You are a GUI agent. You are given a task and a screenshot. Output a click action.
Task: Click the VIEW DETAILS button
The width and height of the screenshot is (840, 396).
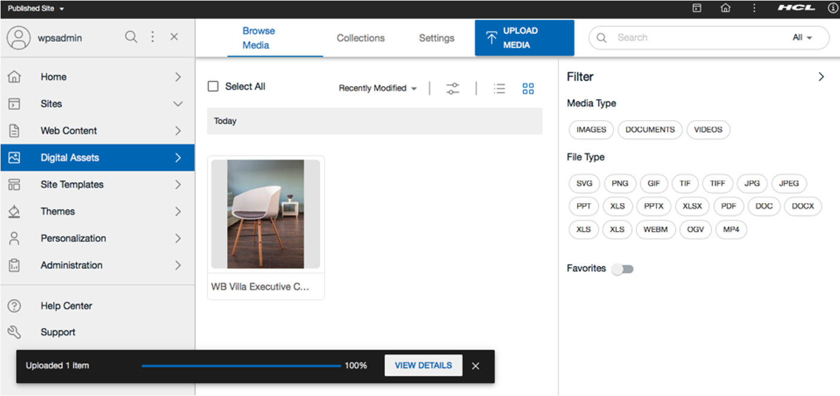(x=423, y=366)
